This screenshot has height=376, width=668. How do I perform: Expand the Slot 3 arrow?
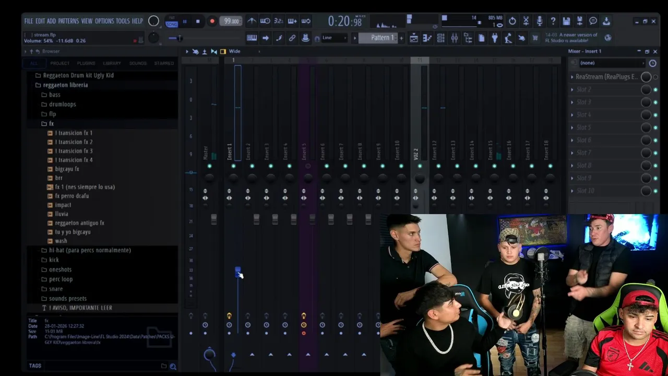click(572, 102)
